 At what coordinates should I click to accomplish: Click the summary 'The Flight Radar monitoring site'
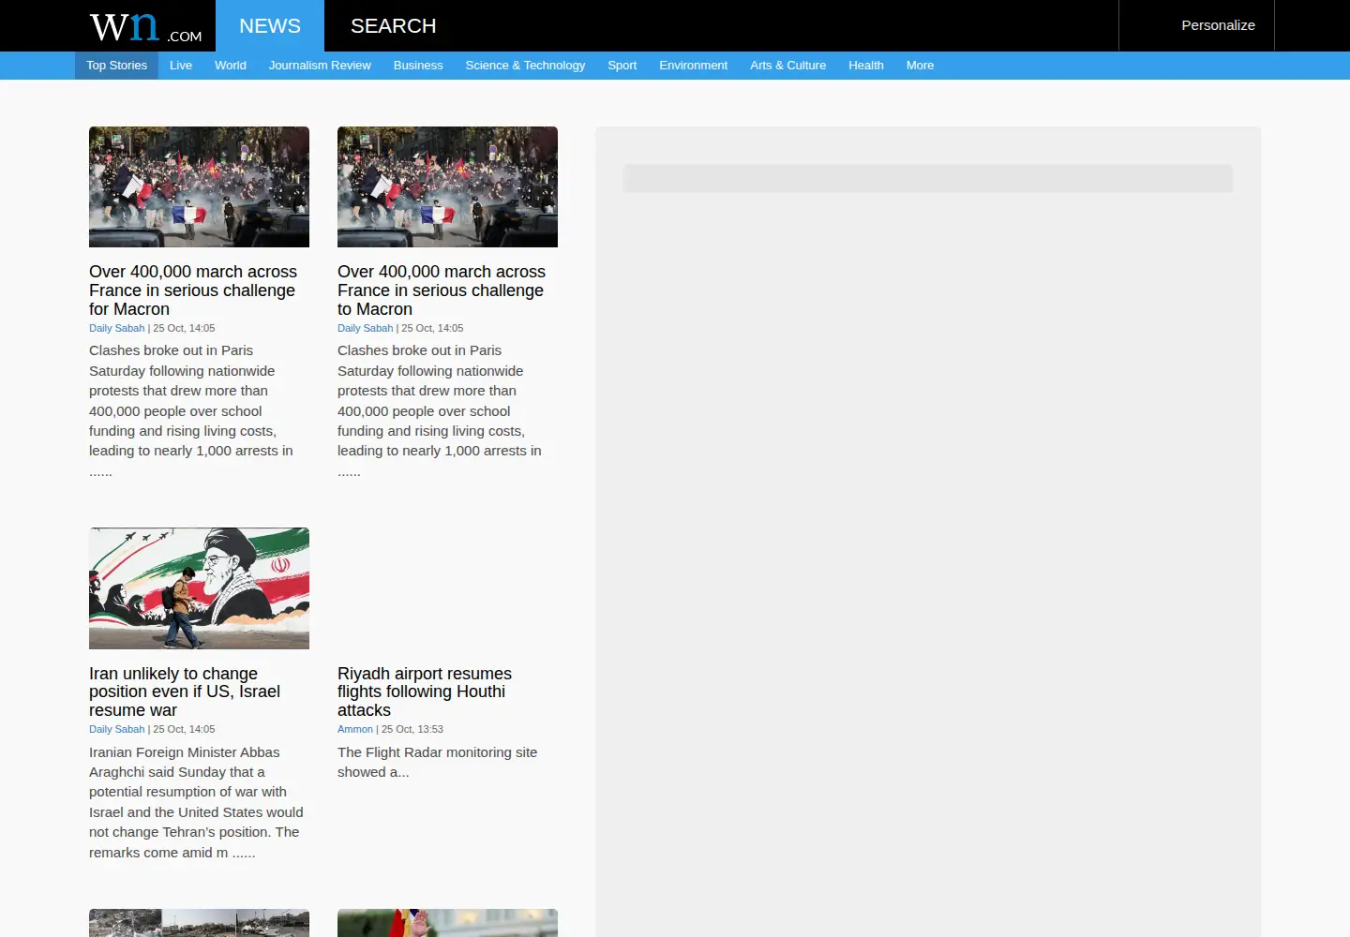pos(437,762)
